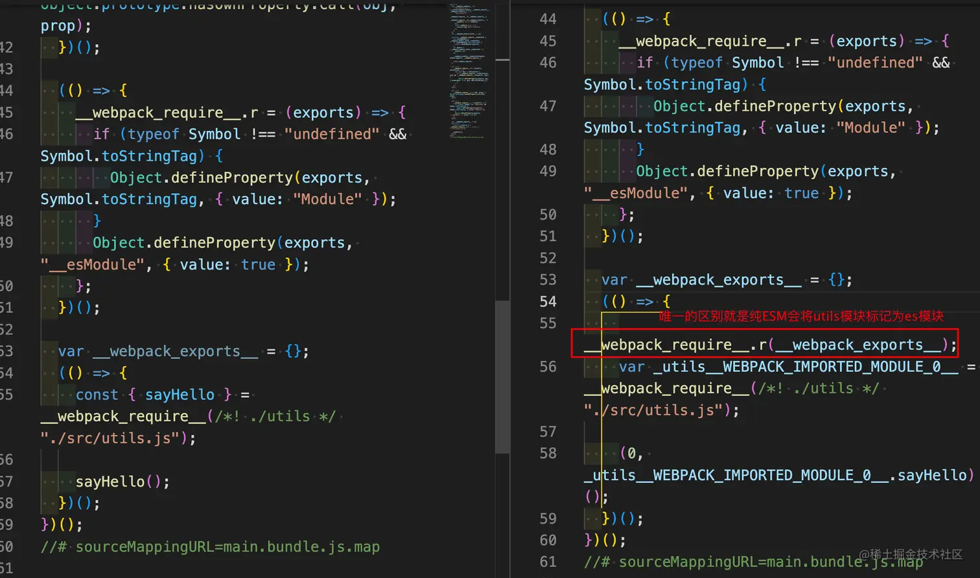This screenshot has height=578, width=980.
Task: Click line number 49 in right editor gutter
Action: (x=548, y=171)
